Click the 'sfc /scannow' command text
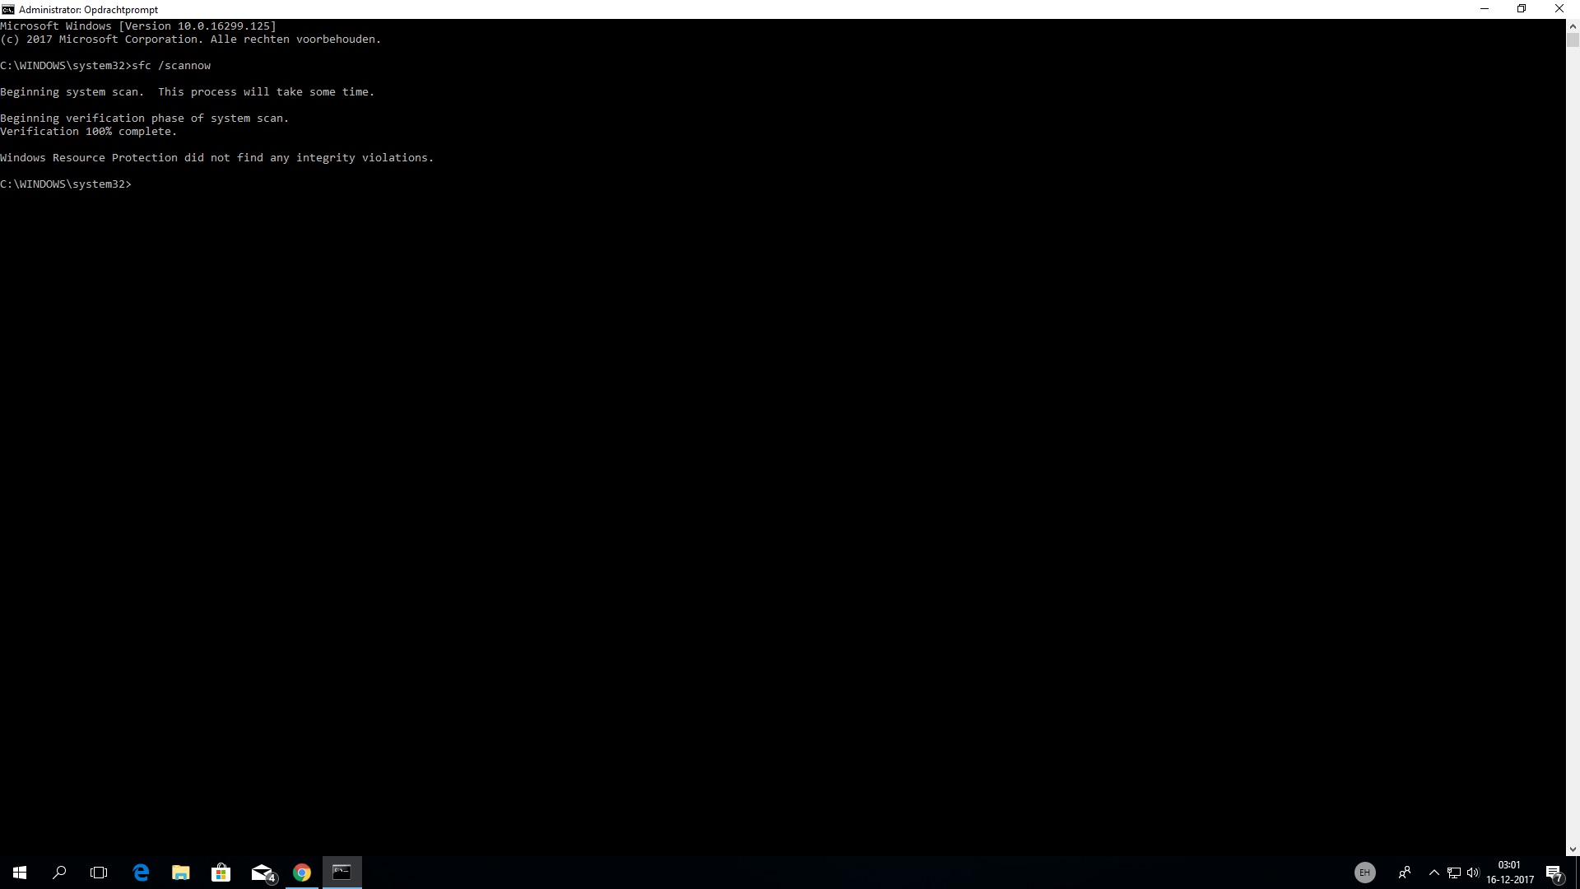Screen dimensions: 1580x889 click(x=171, y=66)
